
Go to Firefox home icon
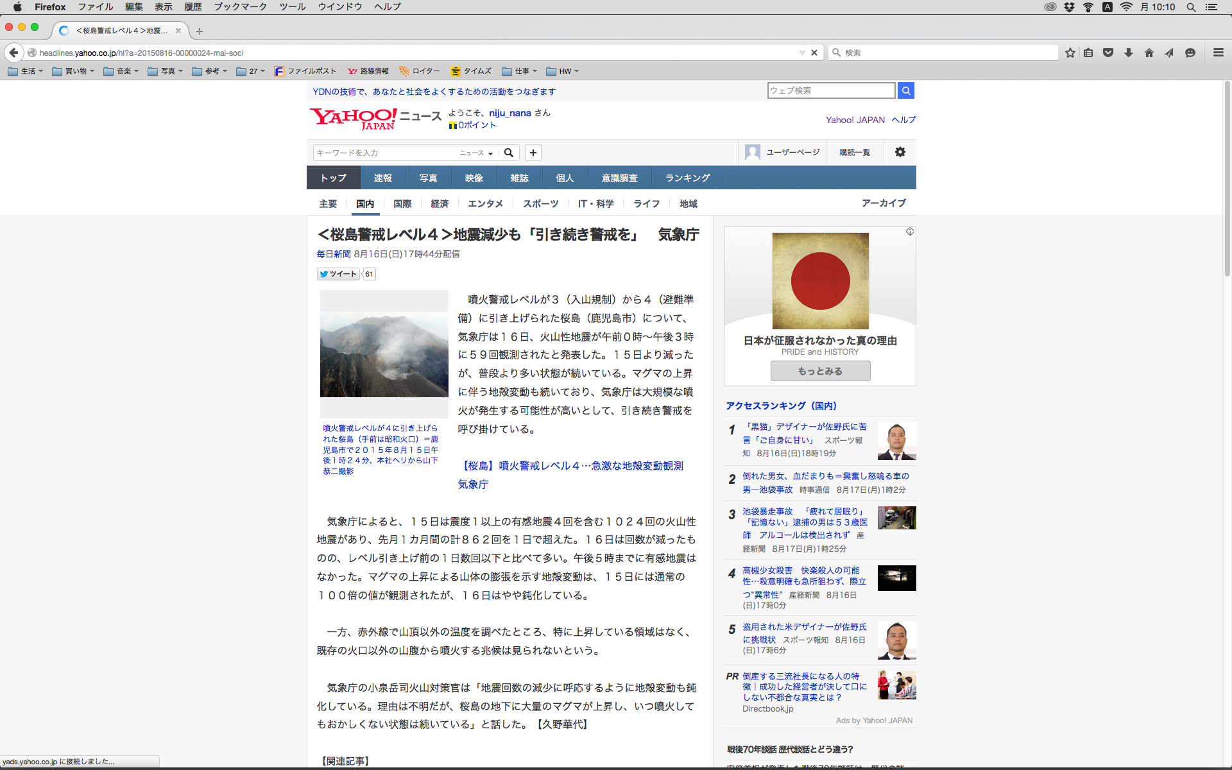[1149, 53]
